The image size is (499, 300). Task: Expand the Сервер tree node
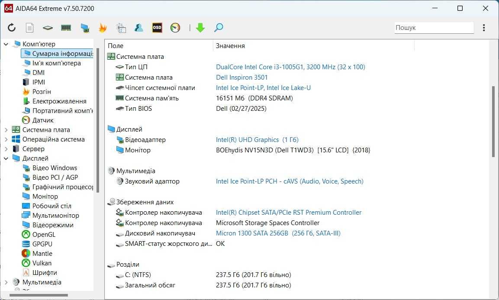pos(6,149)
